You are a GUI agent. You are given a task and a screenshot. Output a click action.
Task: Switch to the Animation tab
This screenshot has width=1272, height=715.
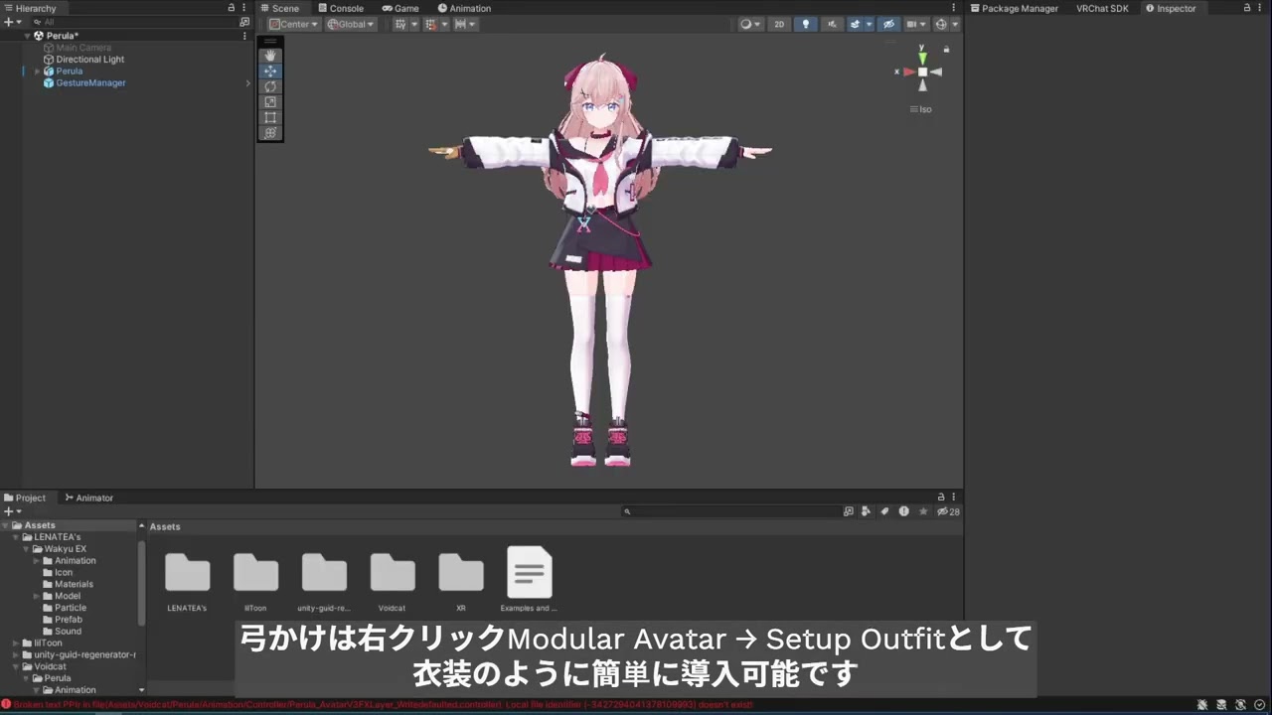coord(464,8)
